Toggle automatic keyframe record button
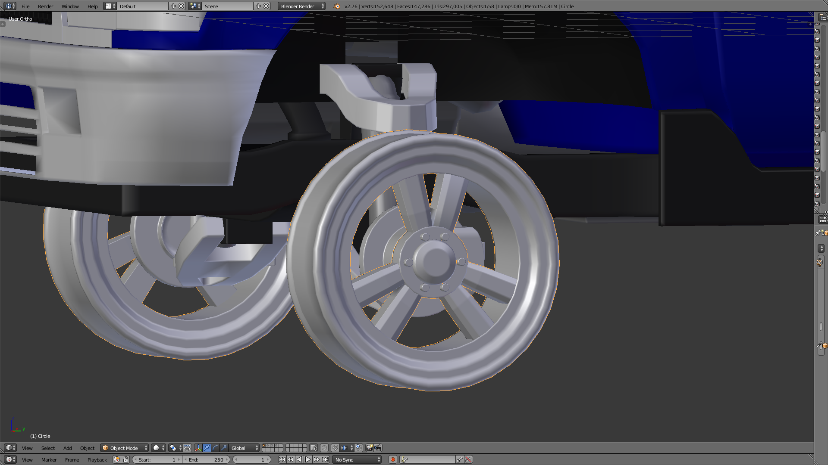Screen dimensions: 828x465 pyautogui.click(x=393, y=459)
